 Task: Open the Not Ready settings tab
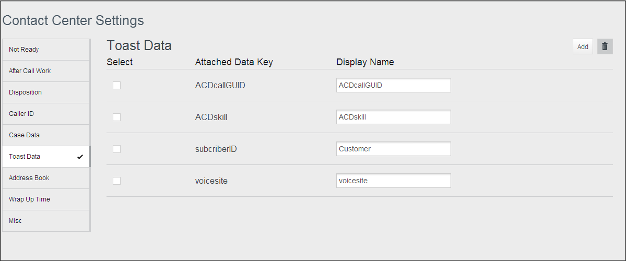point(46,50)
